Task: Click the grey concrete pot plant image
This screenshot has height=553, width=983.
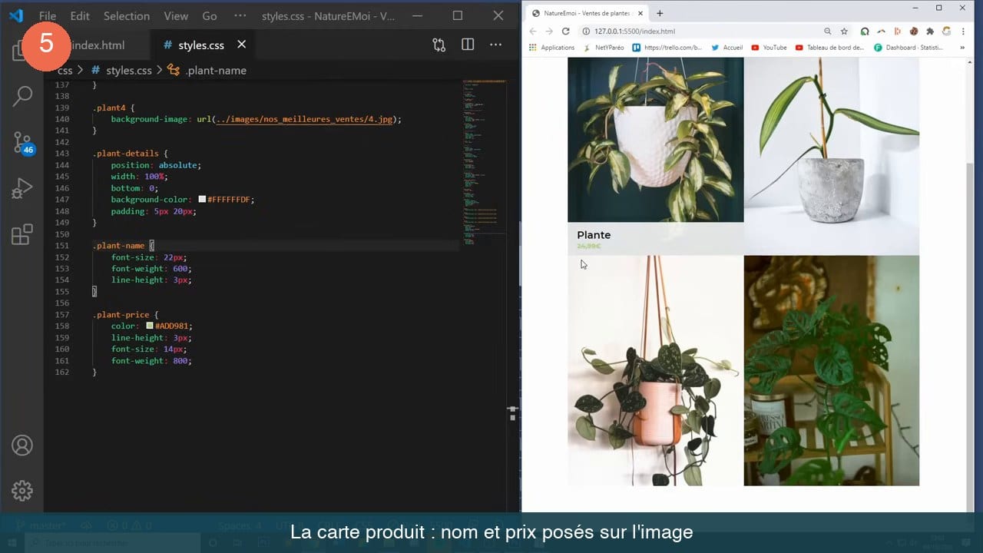Action: point(832,156)
